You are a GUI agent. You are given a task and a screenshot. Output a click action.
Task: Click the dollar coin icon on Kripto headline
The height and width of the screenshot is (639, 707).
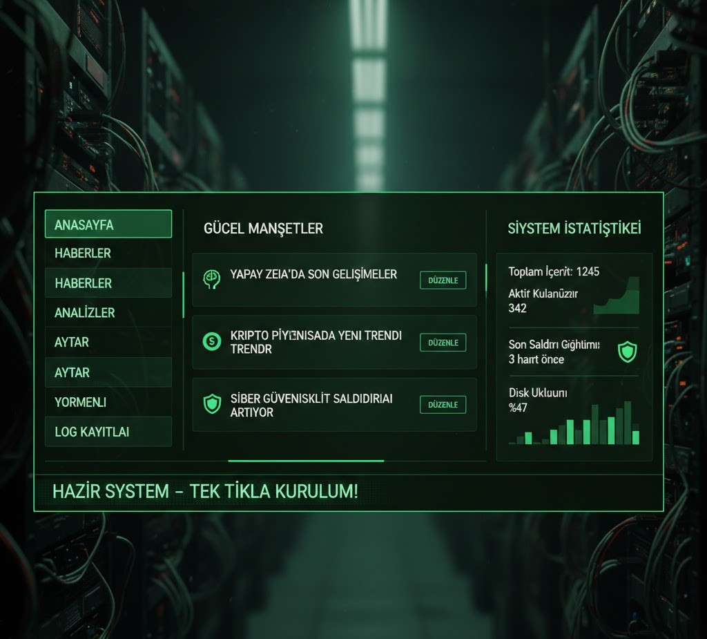211,341
